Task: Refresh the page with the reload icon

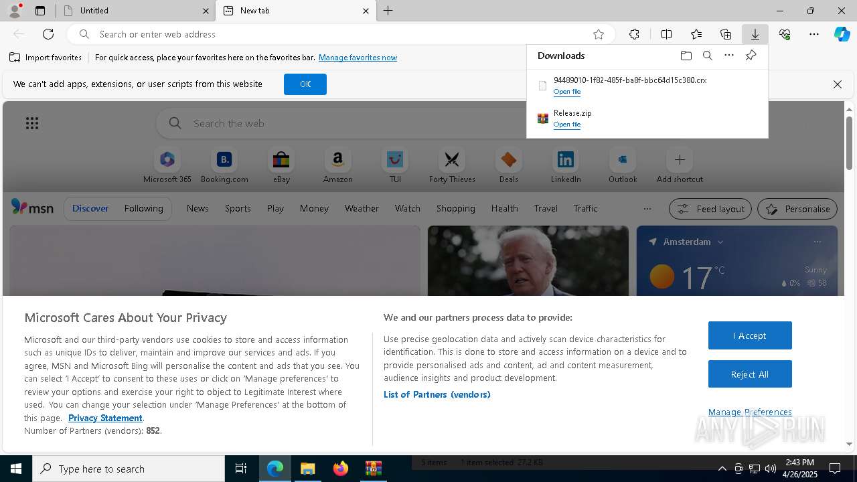Action: 48,34
